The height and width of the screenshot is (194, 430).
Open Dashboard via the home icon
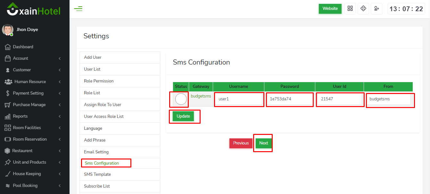pos(8,47)
